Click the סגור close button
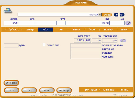Screen dimensions: 135x98 pyautogui.click(x=11, y=90)
